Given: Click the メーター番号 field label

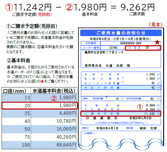Looking at the screenshot, I should pyautogui.click(x=91, y=48).
